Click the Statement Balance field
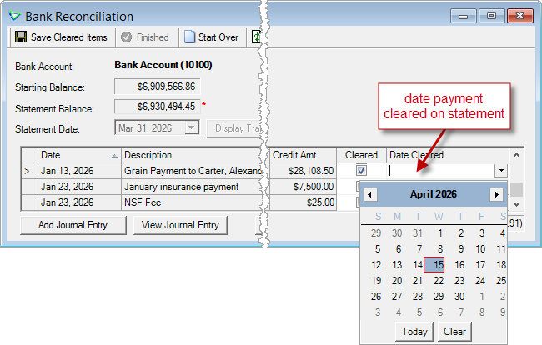Viewport: 542px width, 345px height. click(158, 107)
